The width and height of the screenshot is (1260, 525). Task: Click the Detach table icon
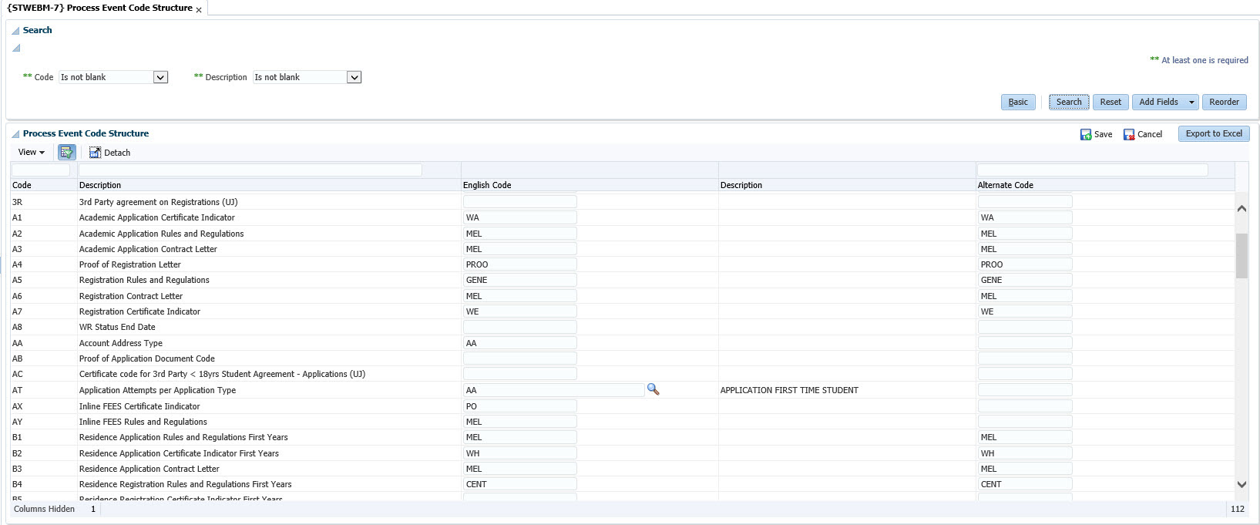(x=95, y=153)
